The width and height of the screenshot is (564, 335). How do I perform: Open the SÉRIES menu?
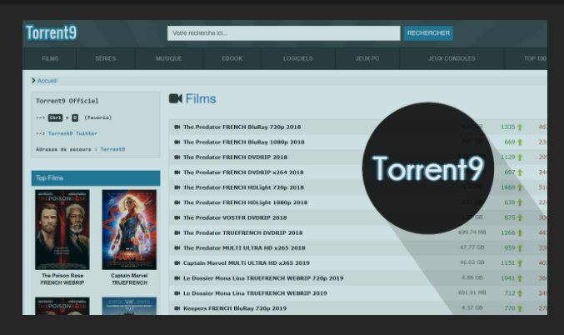coord(106,58)
